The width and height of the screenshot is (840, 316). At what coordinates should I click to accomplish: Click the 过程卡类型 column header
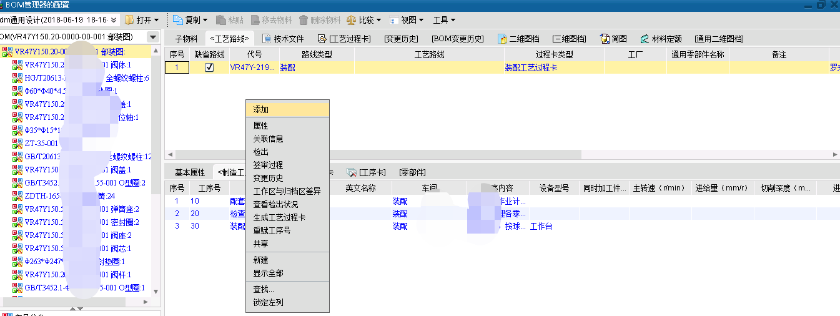pyautogui.click(x=554, y=55)
